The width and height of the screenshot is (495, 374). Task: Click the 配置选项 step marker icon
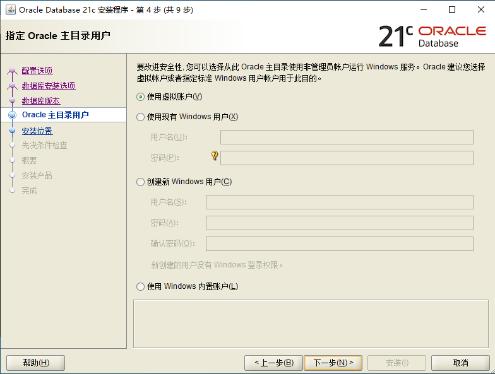click(x=13, y=71)
